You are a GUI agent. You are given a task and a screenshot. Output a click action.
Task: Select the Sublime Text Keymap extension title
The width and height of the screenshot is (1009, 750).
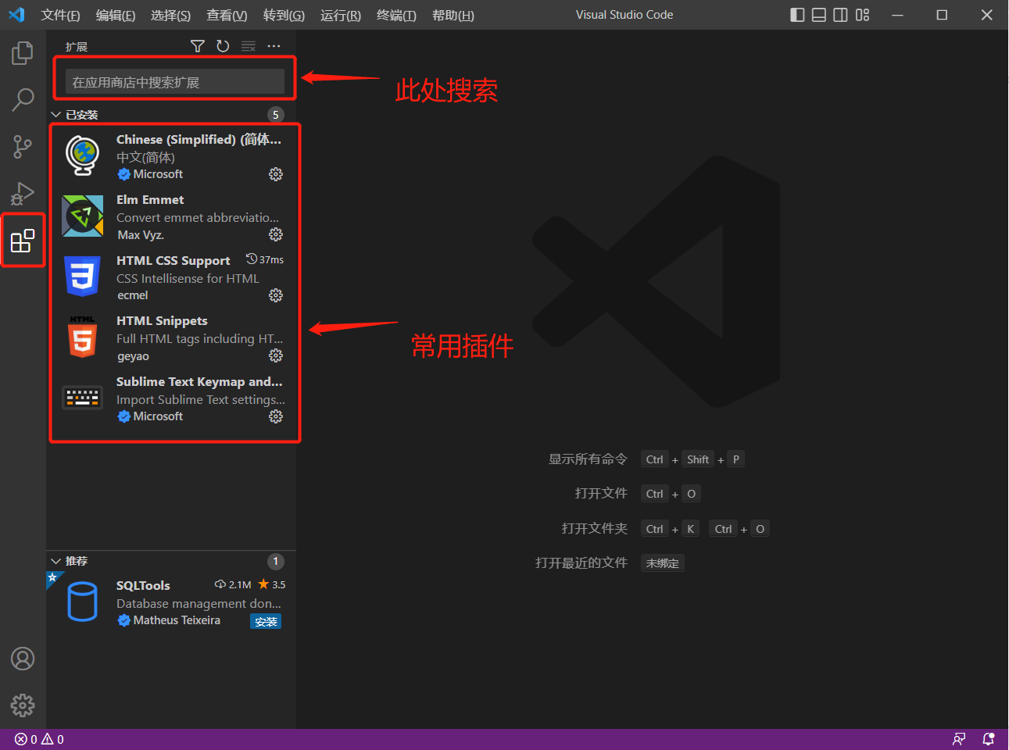click(199, 382)
